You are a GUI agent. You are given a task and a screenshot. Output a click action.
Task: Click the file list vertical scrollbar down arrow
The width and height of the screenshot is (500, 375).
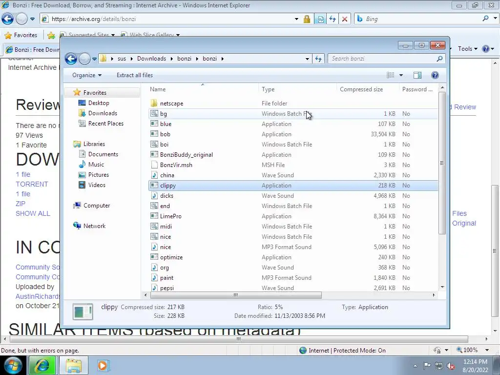[x=442, y=287]
